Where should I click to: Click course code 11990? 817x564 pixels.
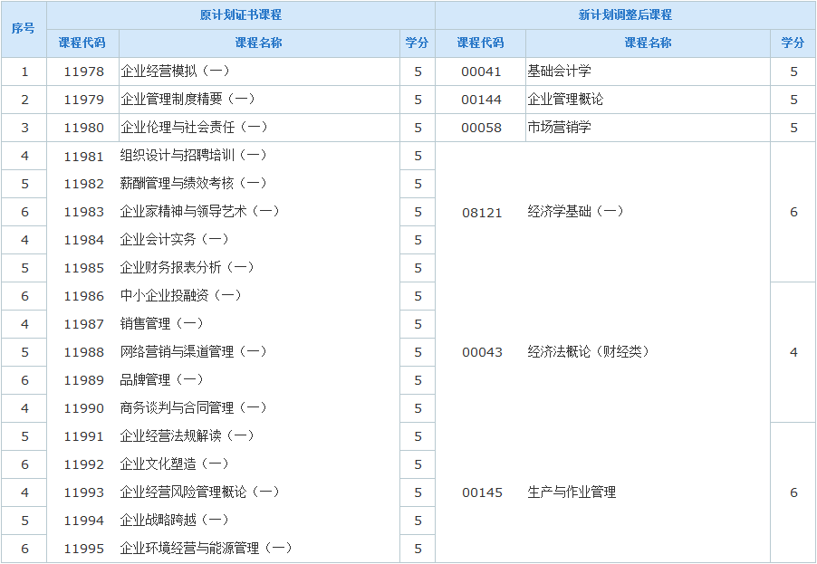pyautogui.click(x=83, y=408)
